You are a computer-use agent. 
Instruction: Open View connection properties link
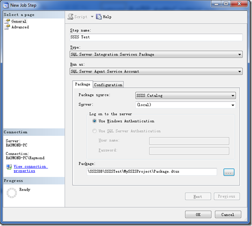30,169
